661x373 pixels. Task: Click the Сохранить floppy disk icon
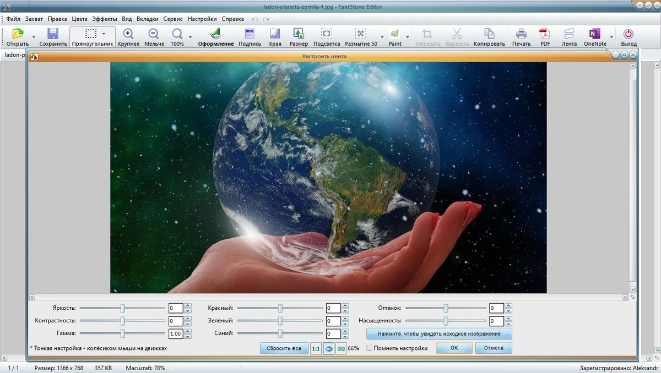pos(53,34)
